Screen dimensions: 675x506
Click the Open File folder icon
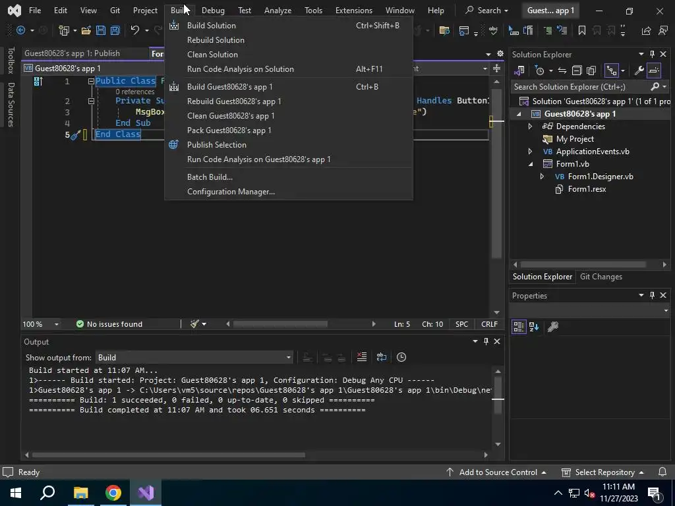pos(86,30)
